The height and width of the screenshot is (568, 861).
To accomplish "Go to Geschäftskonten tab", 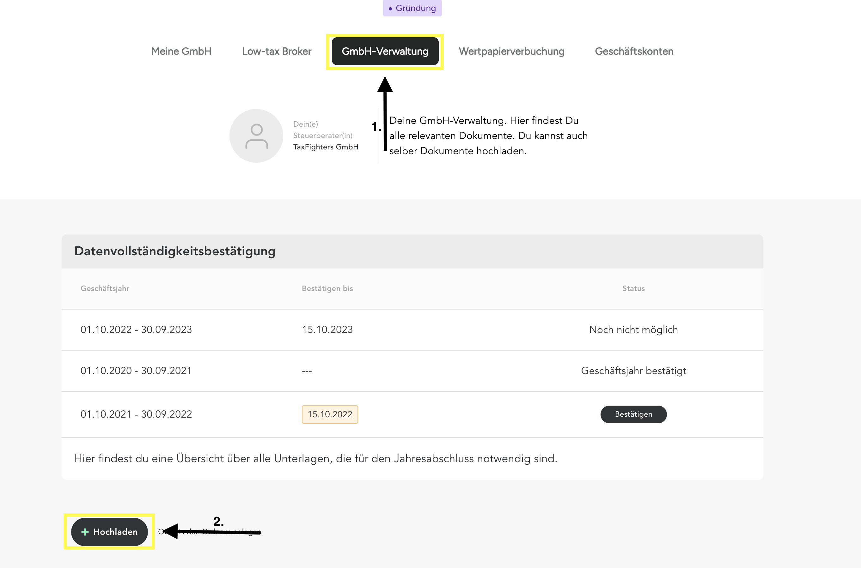I will tap(634, 51).
